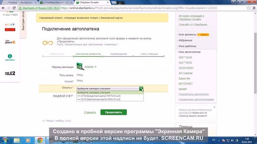
Task: Choose 'Выберите счет/карту списания' list option
Action: tap(110, 92)
